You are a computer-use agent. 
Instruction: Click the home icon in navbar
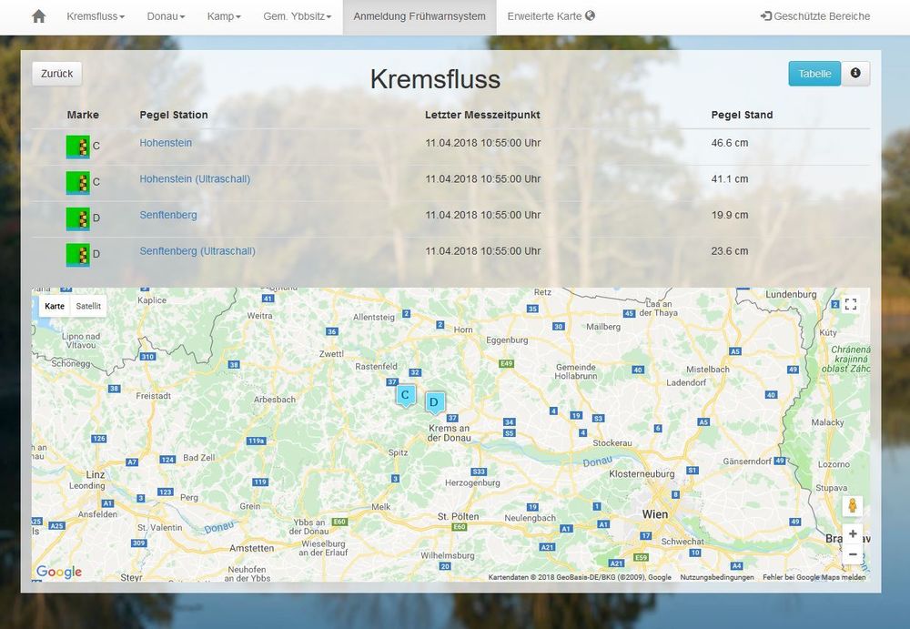(38, 16)
